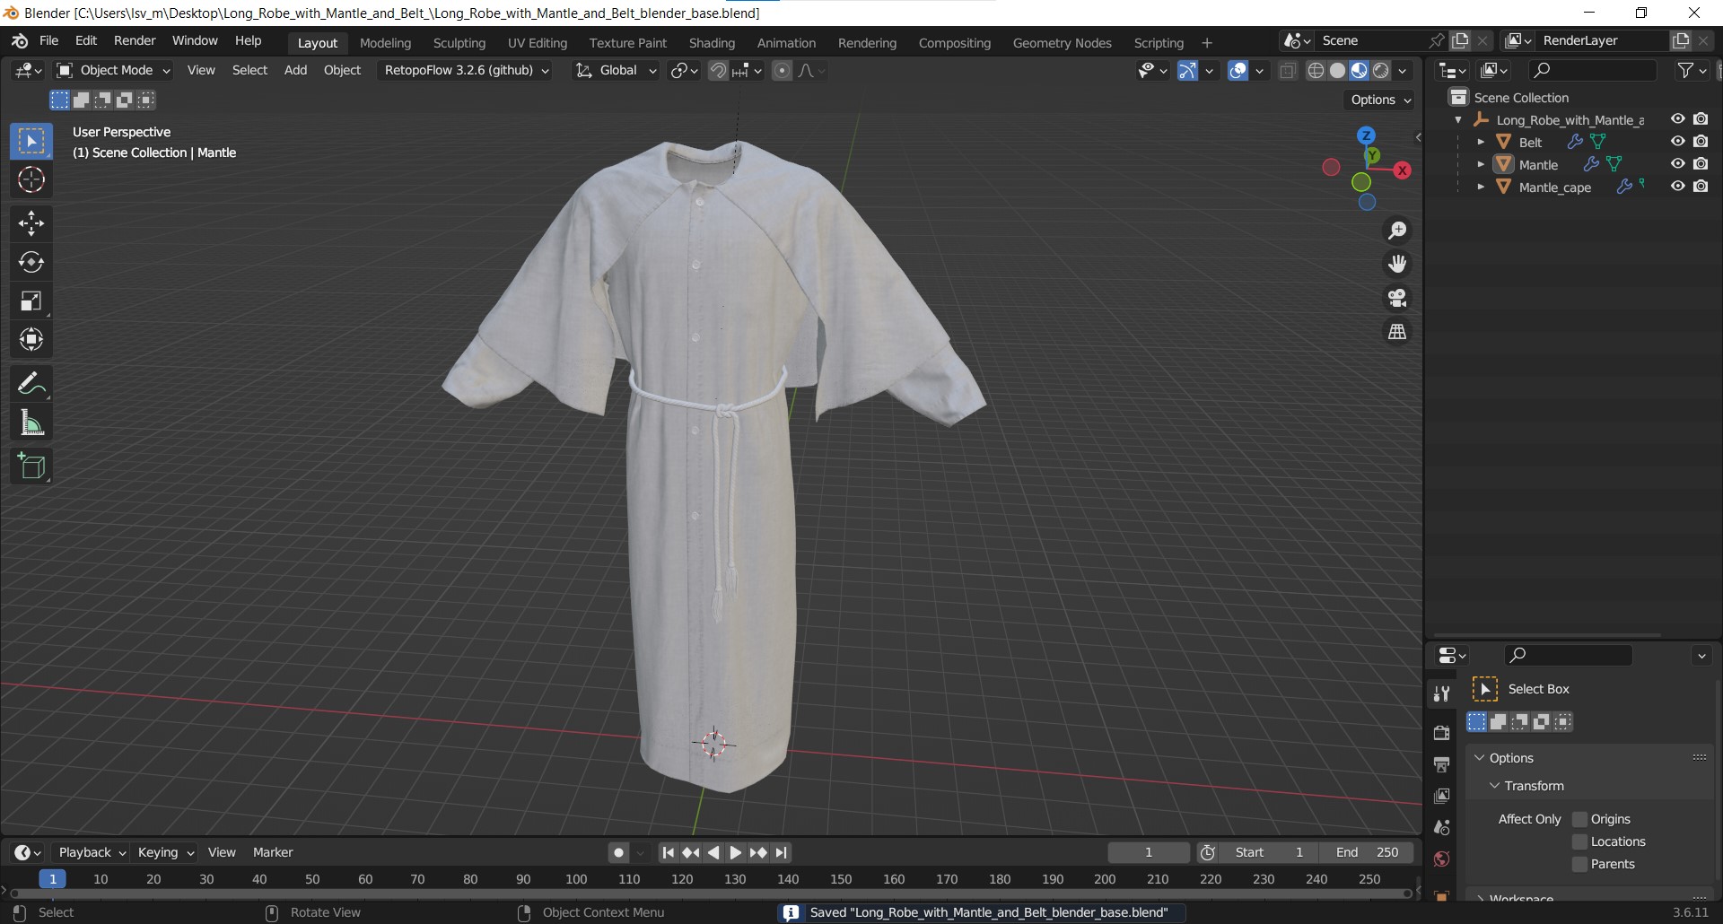
Task: Open RetopoFlow 3.2.6 dropdown
Action: point(466,71)
